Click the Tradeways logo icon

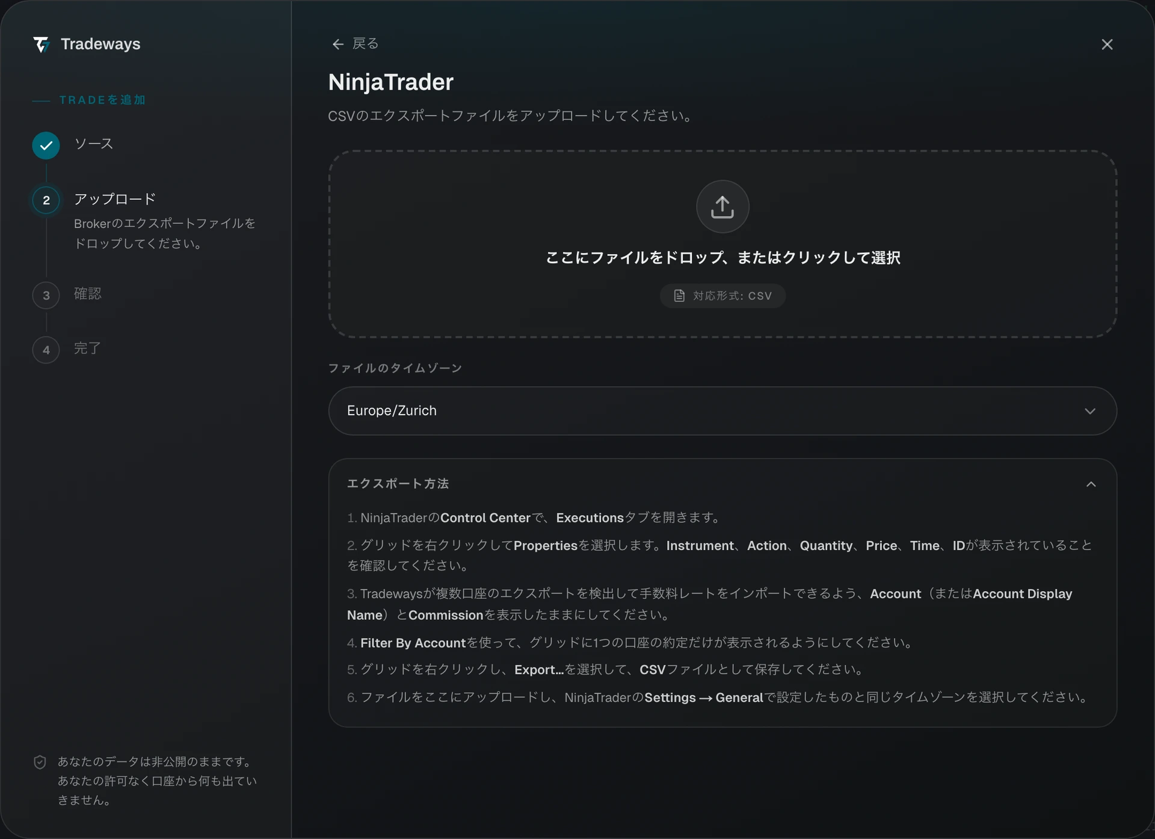(x=42, y=45)
